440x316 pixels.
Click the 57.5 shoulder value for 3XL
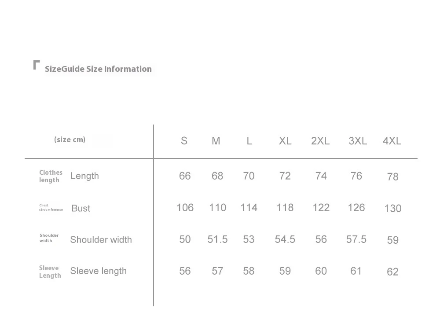pyautogui.click(x=356, y=239)
